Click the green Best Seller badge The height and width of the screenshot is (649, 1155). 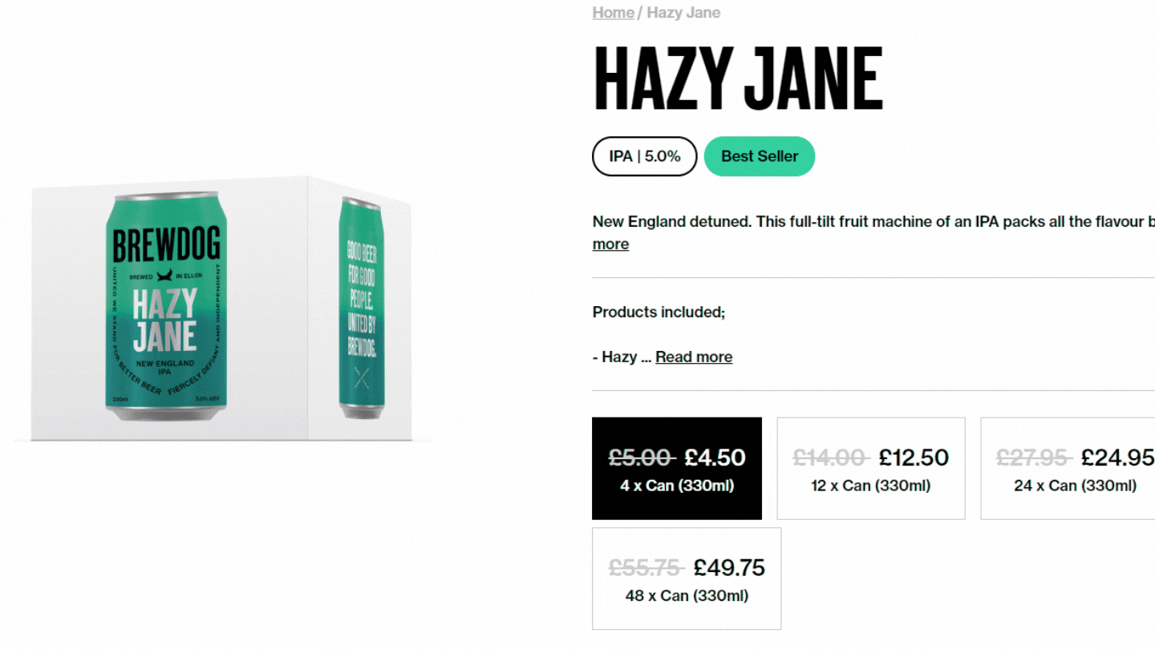coord(759,156)
